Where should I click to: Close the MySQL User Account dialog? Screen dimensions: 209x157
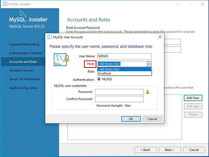[x=160, y=37]
